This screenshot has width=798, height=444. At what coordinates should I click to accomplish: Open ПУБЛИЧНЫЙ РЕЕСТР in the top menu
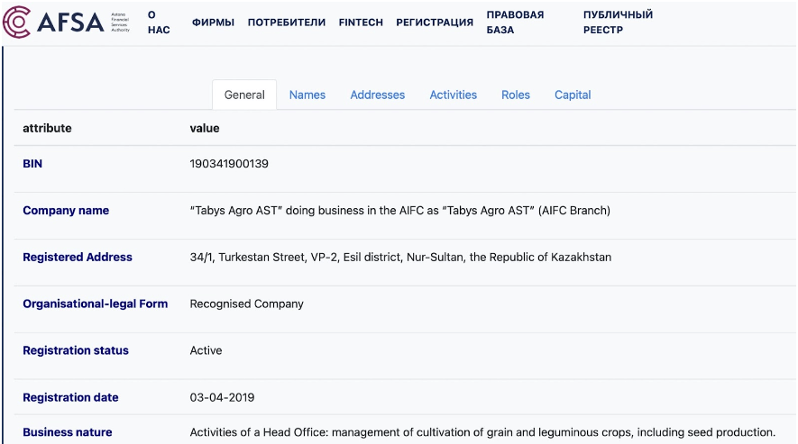618,23
